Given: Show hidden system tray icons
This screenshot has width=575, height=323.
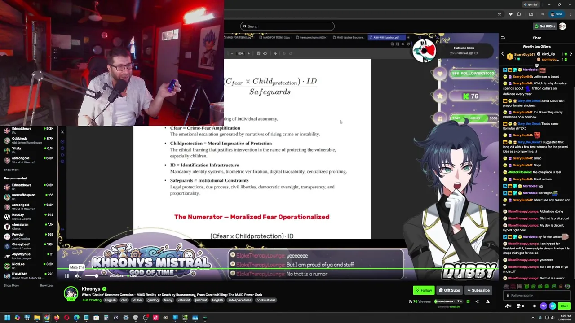Looking at the screenshot, I should pos(533,318).
